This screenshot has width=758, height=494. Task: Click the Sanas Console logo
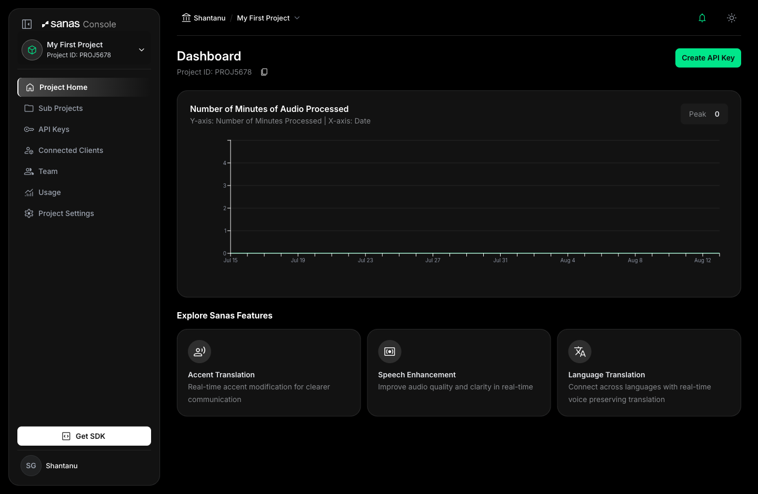click(x=79, y=24)
